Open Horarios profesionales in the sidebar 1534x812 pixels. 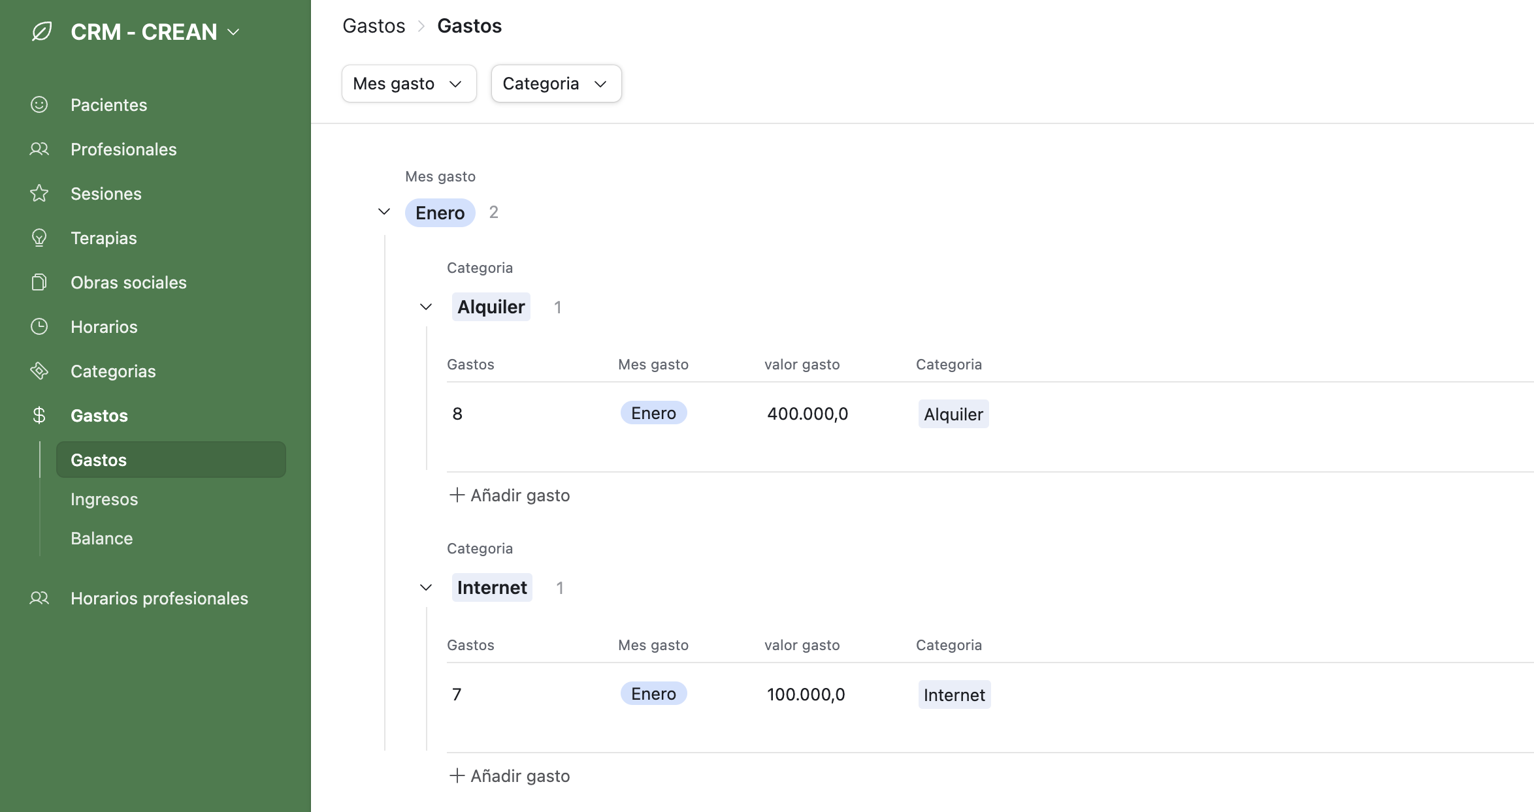pos(159,599)
